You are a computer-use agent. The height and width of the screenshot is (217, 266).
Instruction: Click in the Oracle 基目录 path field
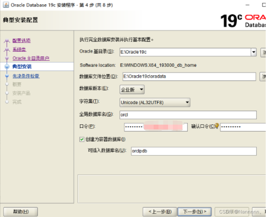click(185, 52)
